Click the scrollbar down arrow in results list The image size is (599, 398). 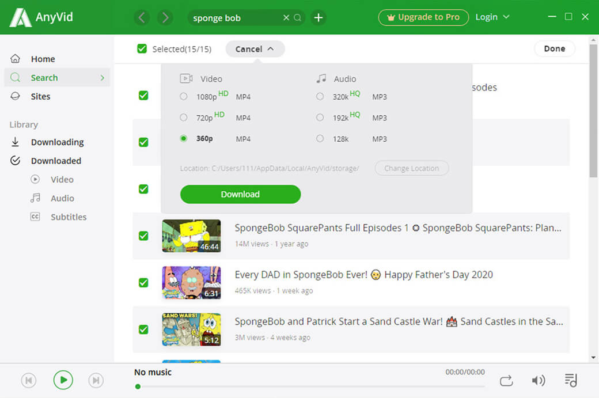pos(593,358)
